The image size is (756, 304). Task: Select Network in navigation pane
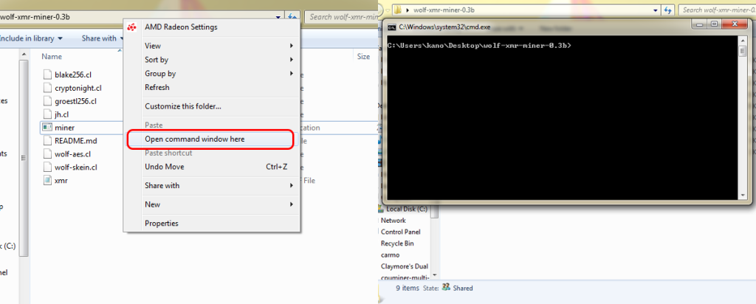coord(394,221)
